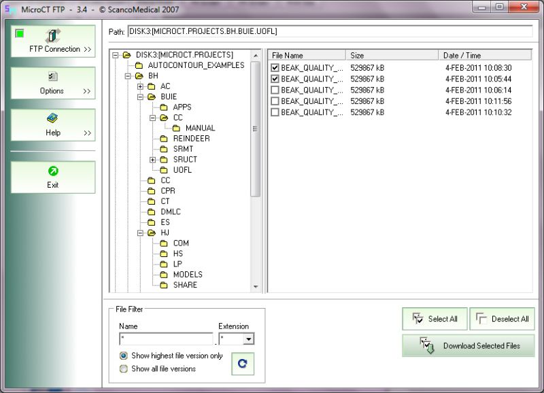Select 'Show highest file version only' radio
The image size is (544, 393).
coord(123,356)
